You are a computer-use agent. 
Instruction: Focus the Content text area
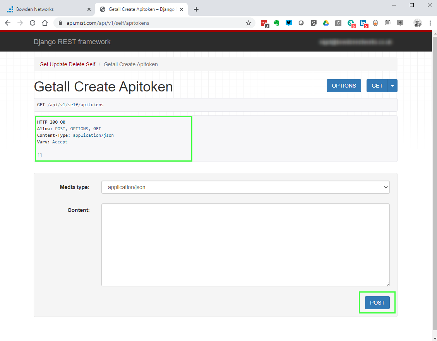tap(245, 245)
